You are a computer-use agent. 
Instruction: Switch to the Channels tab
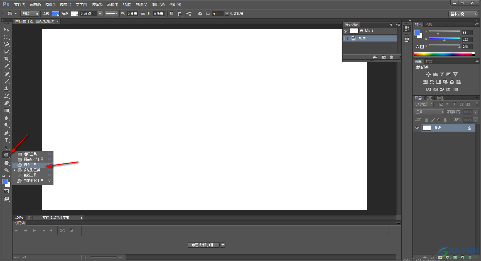pyautogui.click(x=429, y=98)
